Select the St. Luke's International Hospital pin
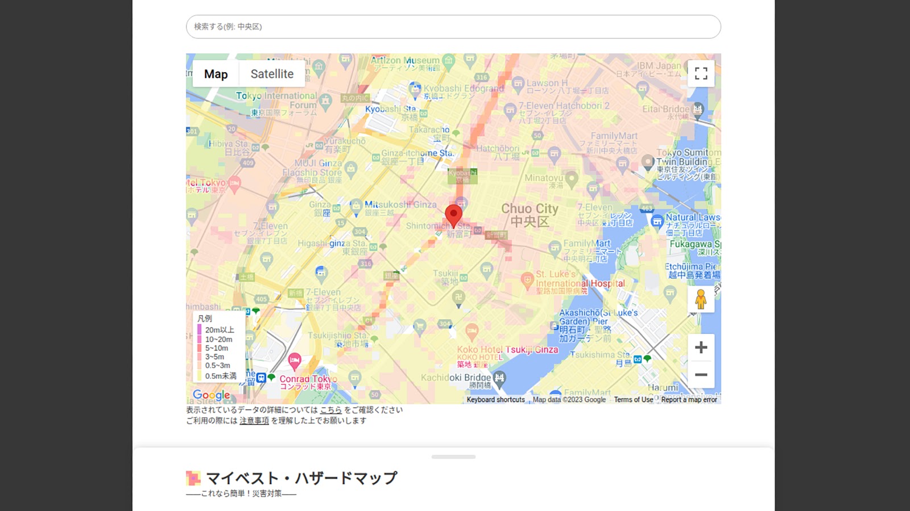 pyautogui.click(x=527, y=279)
